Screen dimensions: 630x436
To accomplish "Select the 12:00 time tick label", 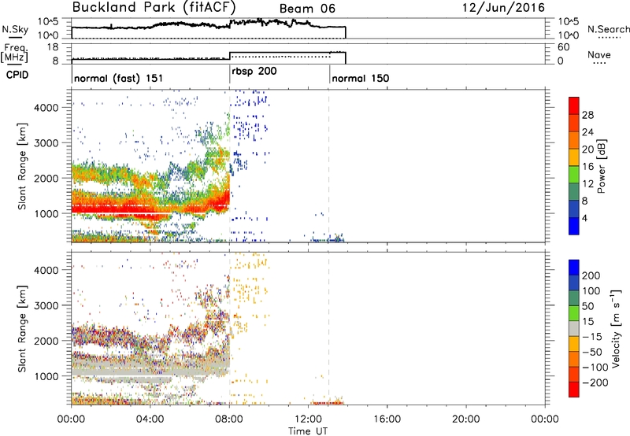I will (308, 419).
